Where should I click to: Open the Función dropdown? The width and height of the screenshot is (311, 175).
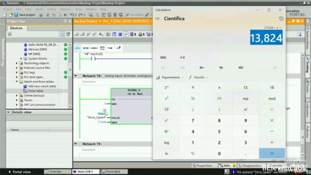[x=199, y=77]
